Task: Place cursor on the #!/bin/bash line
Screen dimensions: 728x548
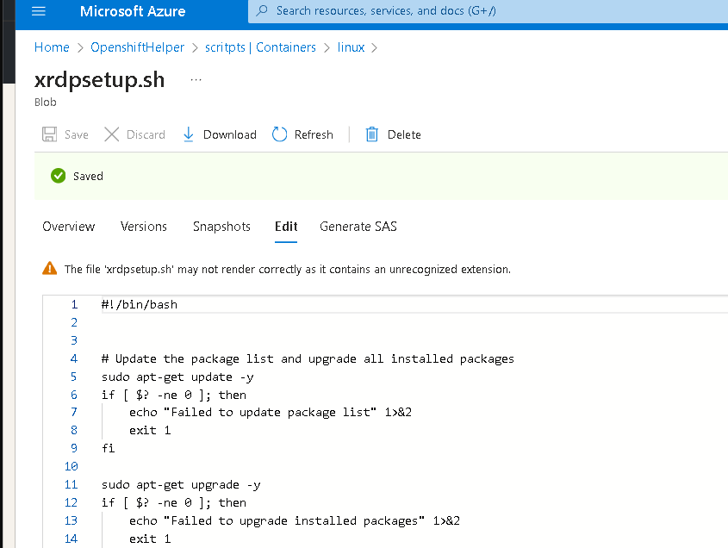Action: point(140,304)
